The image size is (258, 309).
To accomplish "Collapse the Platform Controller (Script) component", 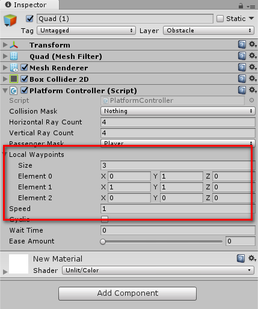I will [x=5, y=91].
